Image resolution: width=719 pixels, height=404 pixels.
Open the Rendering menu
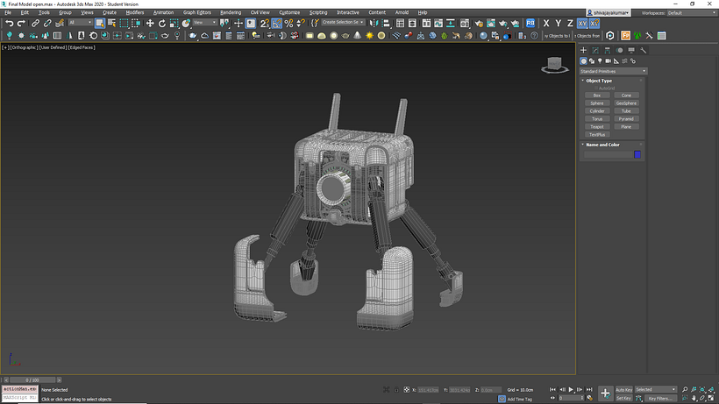click(231, 12)
